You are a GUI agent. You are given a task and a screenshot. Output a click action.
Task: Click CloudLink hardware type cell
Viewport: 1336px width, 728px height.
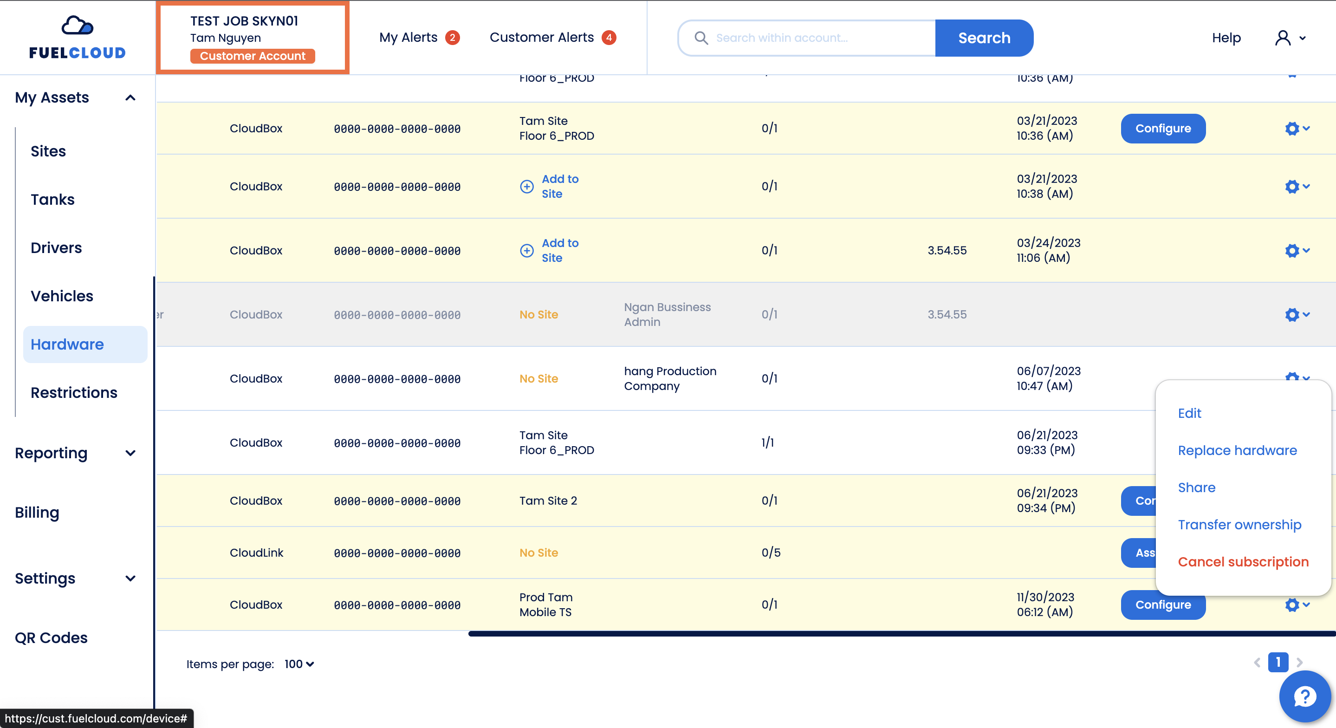point(256,552)
